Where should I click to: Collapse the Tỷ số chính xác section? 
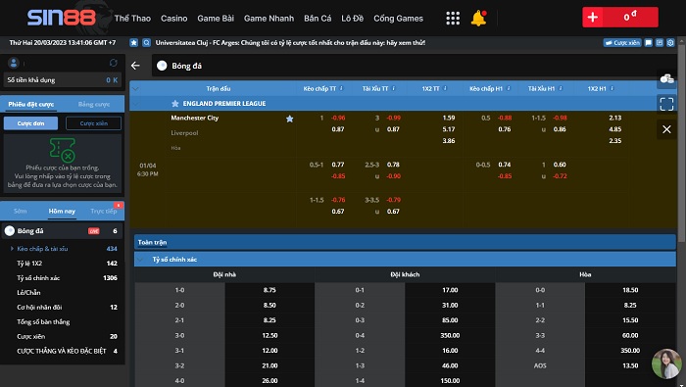click(140, 260)
